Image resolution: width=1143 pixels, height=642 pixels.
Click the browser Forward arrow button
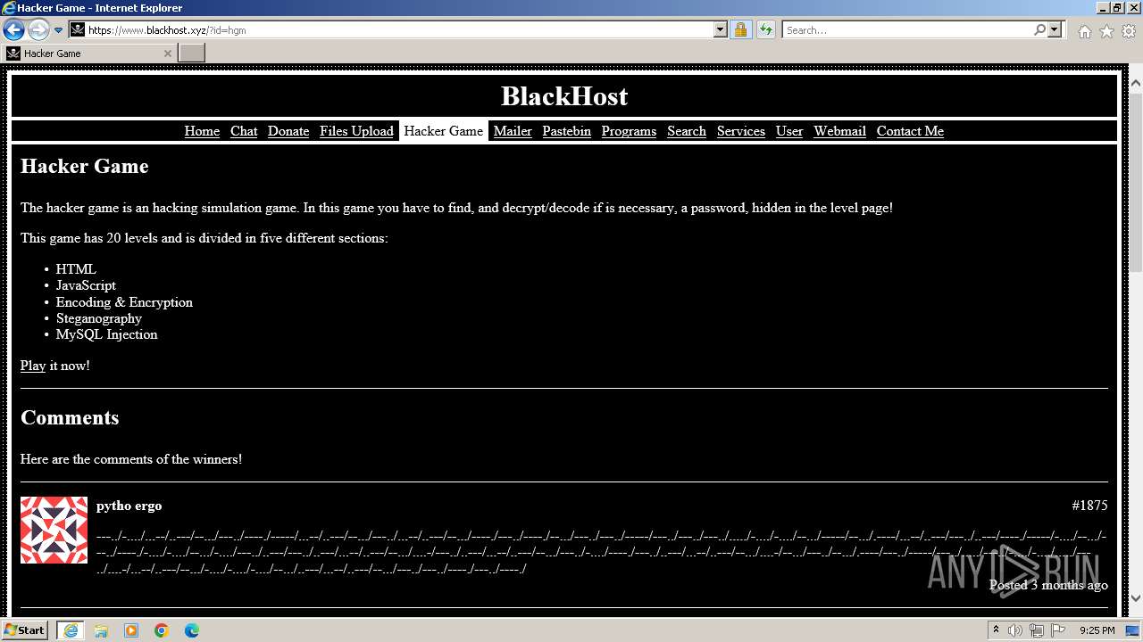coord(38,30)
